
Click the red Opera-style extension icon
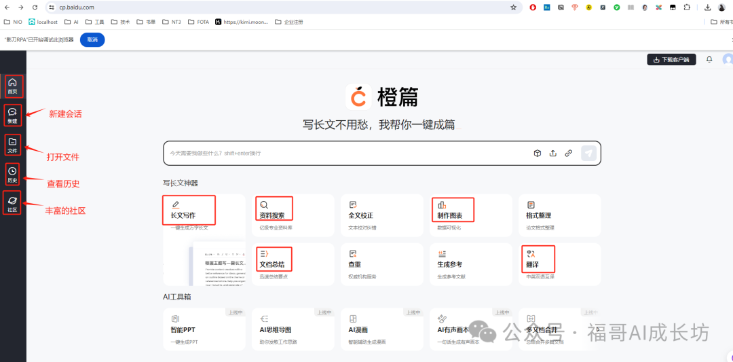tap(533, 7)
